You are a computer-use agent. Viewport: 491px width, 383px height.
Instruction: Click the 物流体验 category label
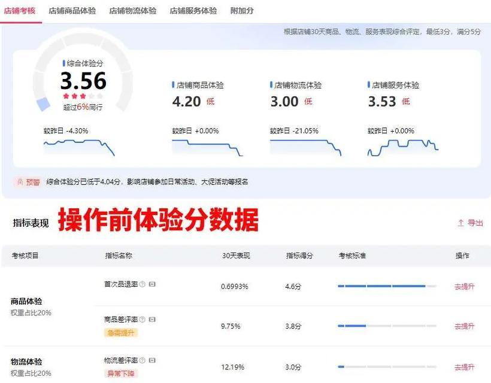tap(26, 361)
